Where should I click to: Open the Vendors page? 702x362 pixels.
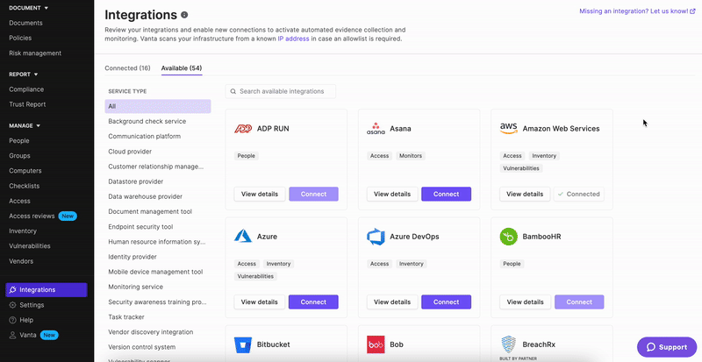pyautogui.click(x=21, y=261)
